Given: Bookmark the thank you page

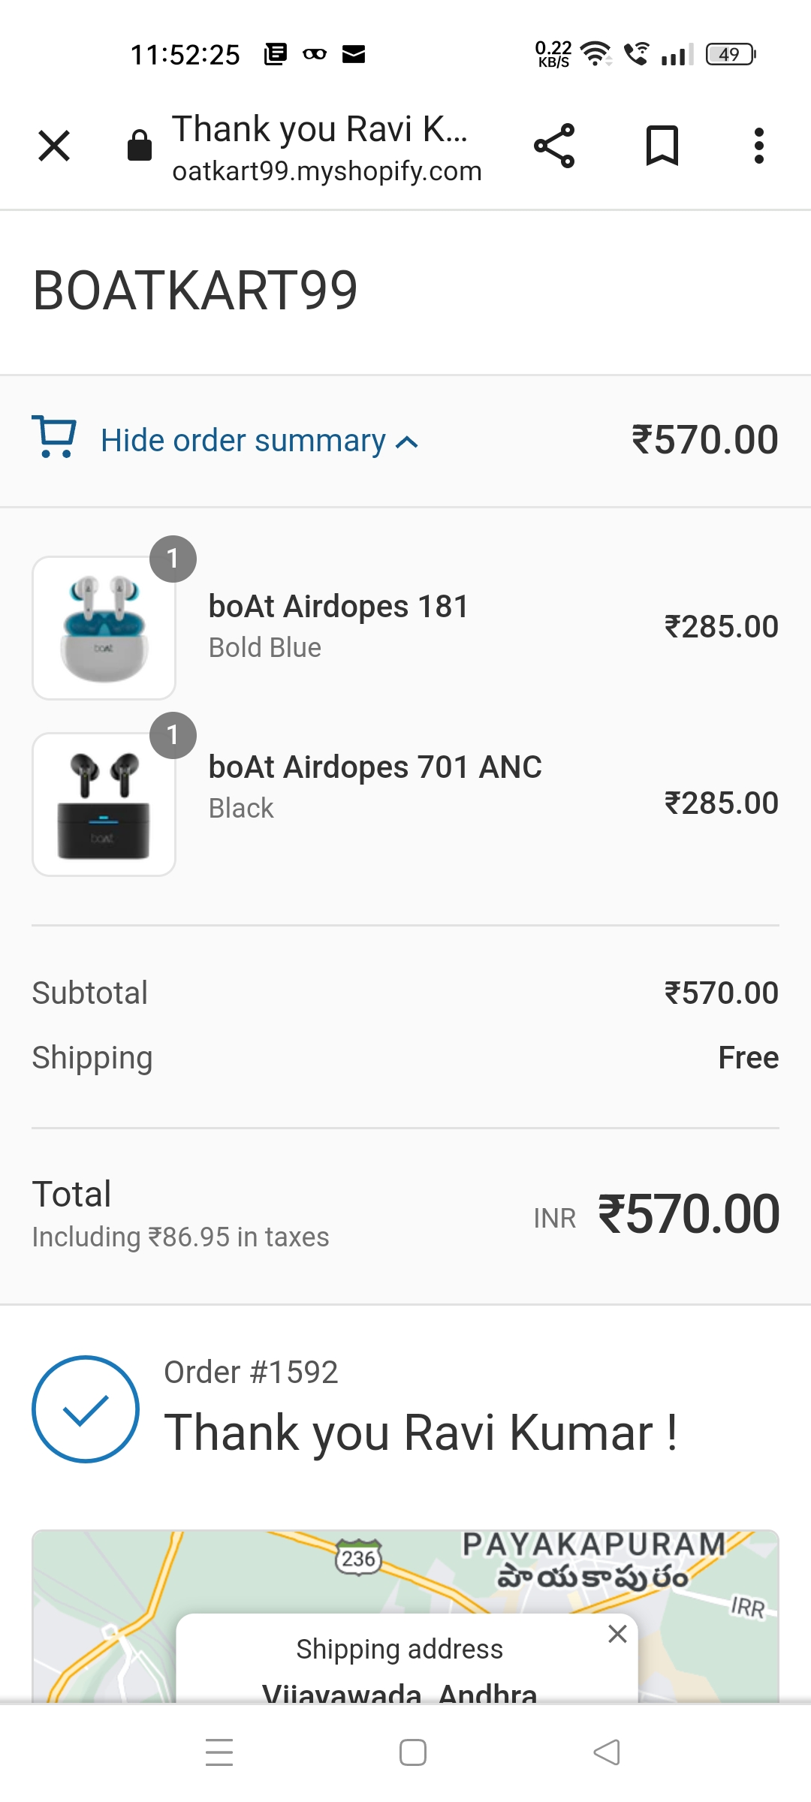Looking at the screenshot, I should pos(662,146).
